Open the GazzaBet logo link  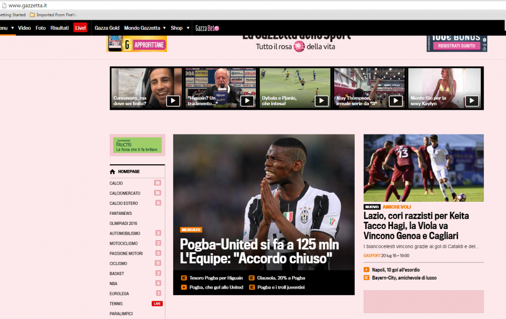pyautogui.click(x=207, y=28)
